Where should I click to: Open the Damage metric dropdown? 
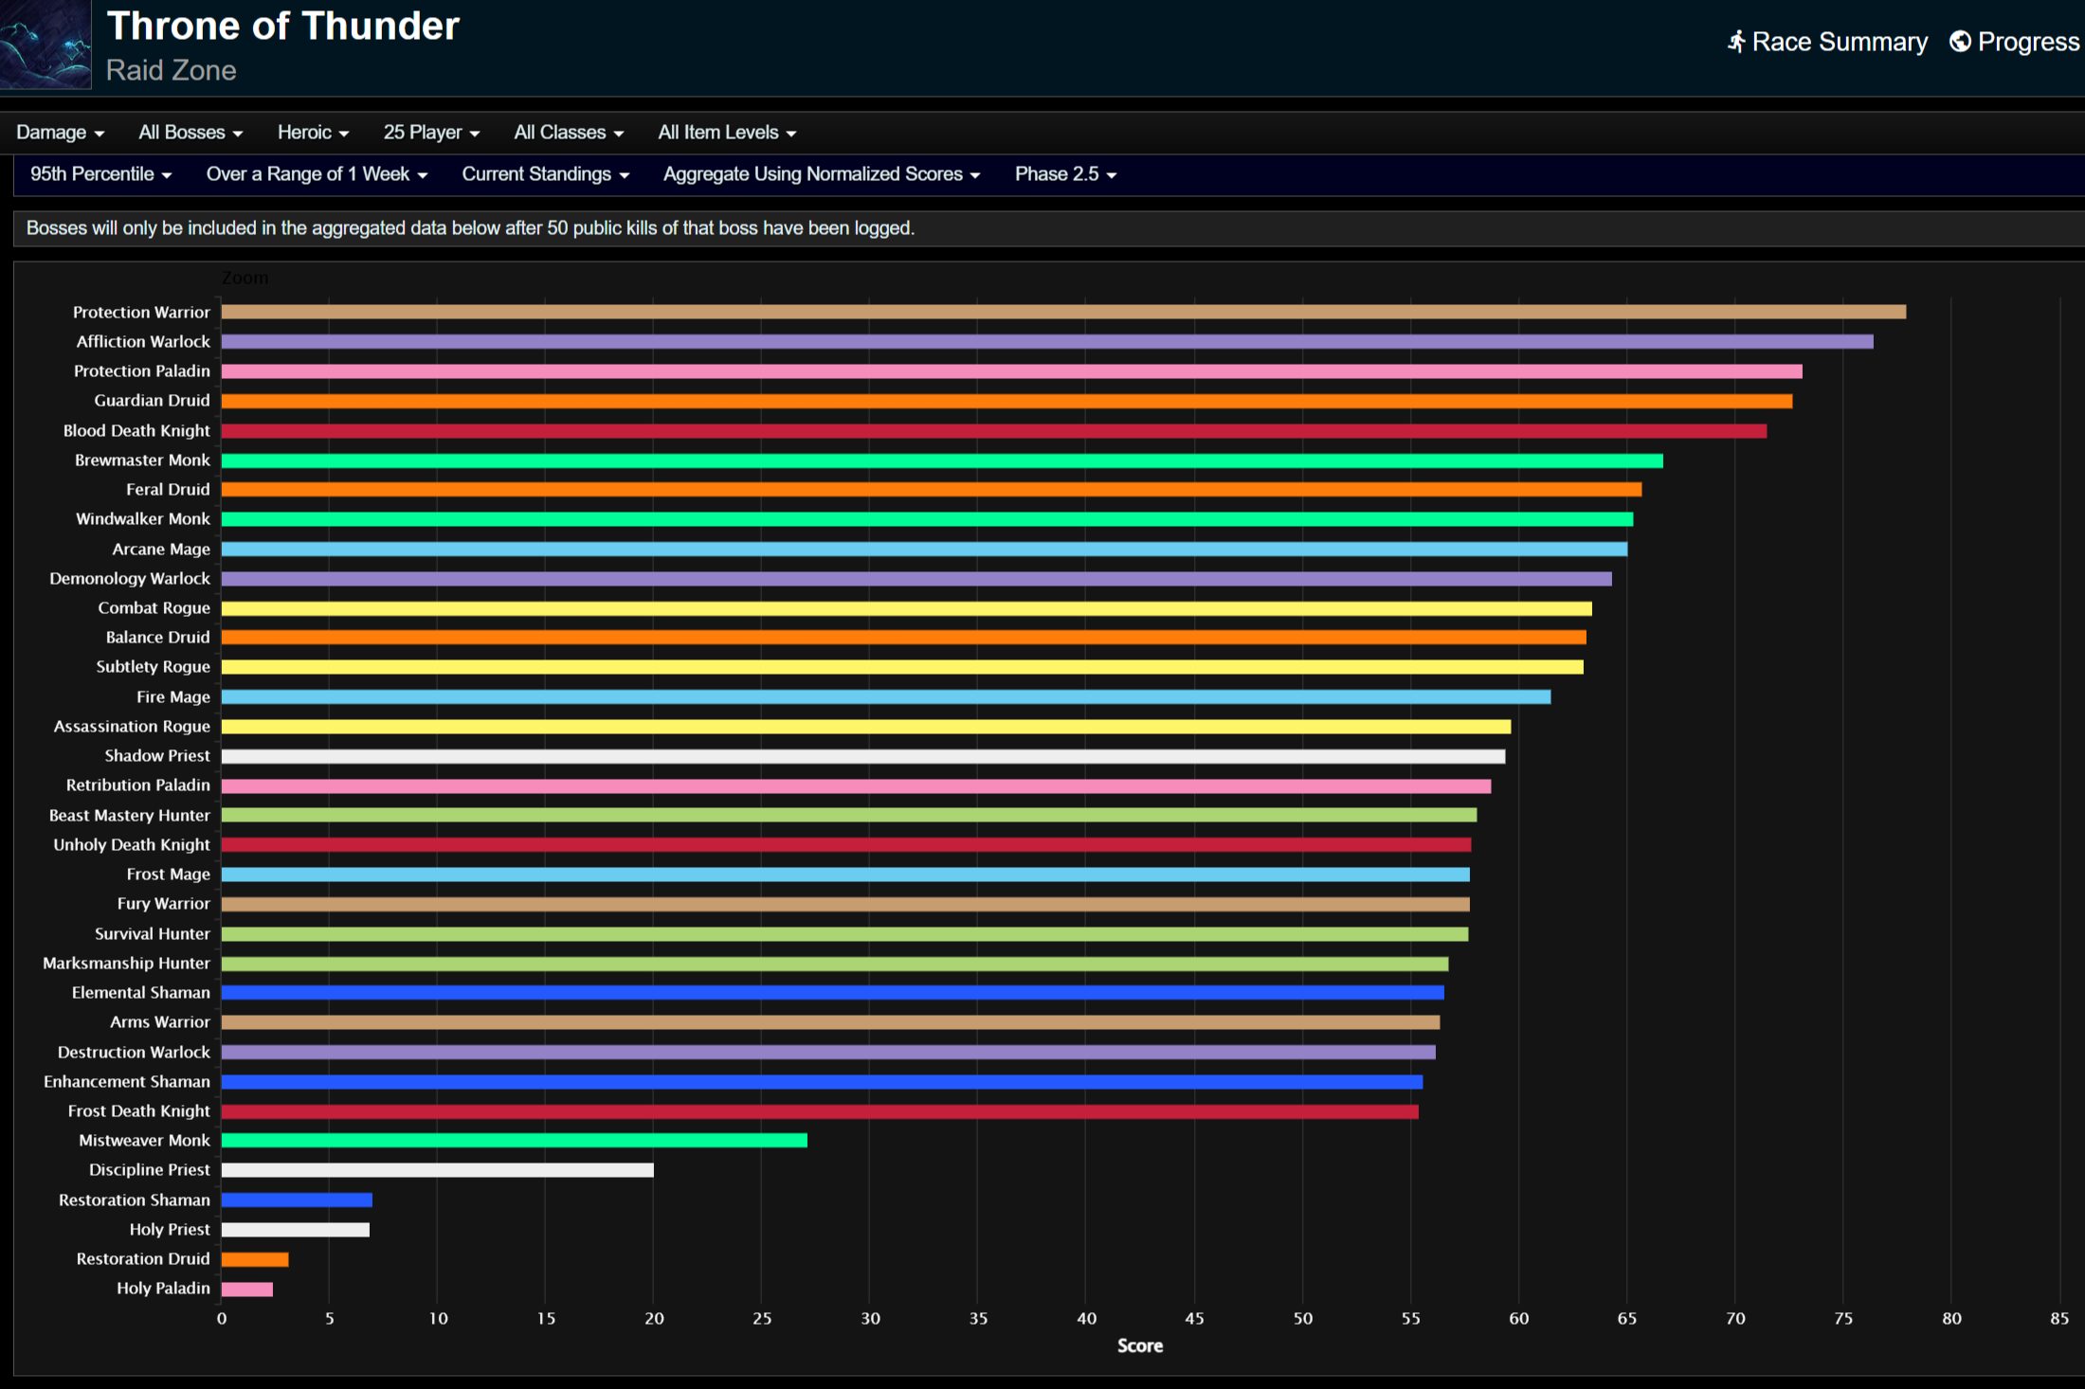point(60,133)
